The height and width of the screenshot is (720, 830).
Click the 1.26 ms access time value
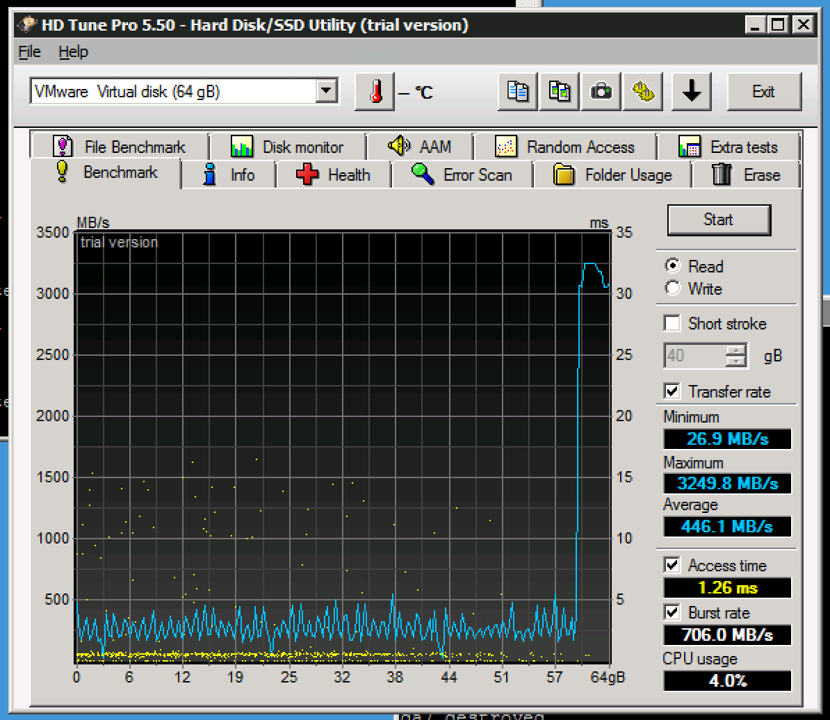pyautogui.click(x=727, y=587)
